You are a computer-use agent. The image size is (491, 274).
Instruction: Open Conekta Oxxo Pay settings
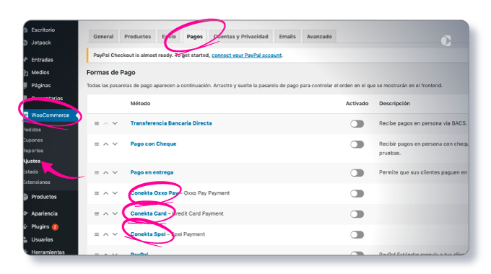pyautogui.click(x=155, y=193)
